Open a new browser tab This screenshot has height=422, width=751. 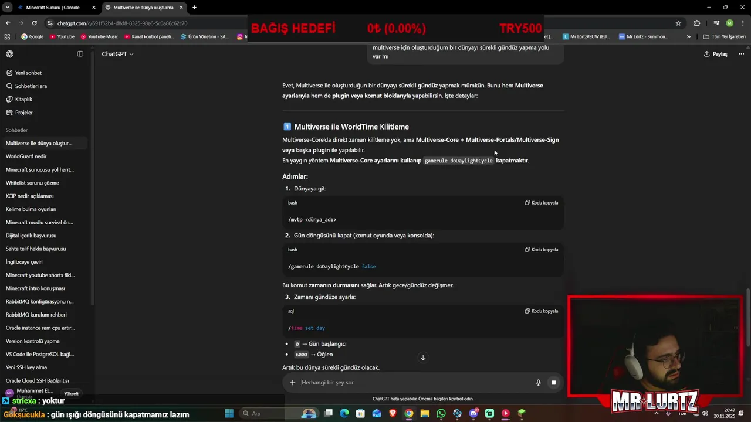(194, 8)
